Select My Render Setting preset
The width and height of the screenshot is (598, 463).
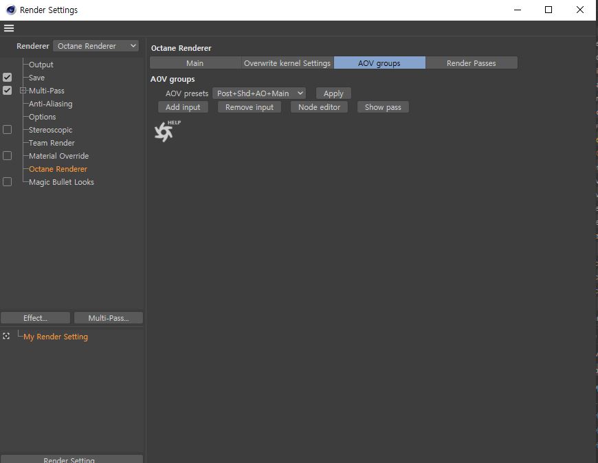56,337
